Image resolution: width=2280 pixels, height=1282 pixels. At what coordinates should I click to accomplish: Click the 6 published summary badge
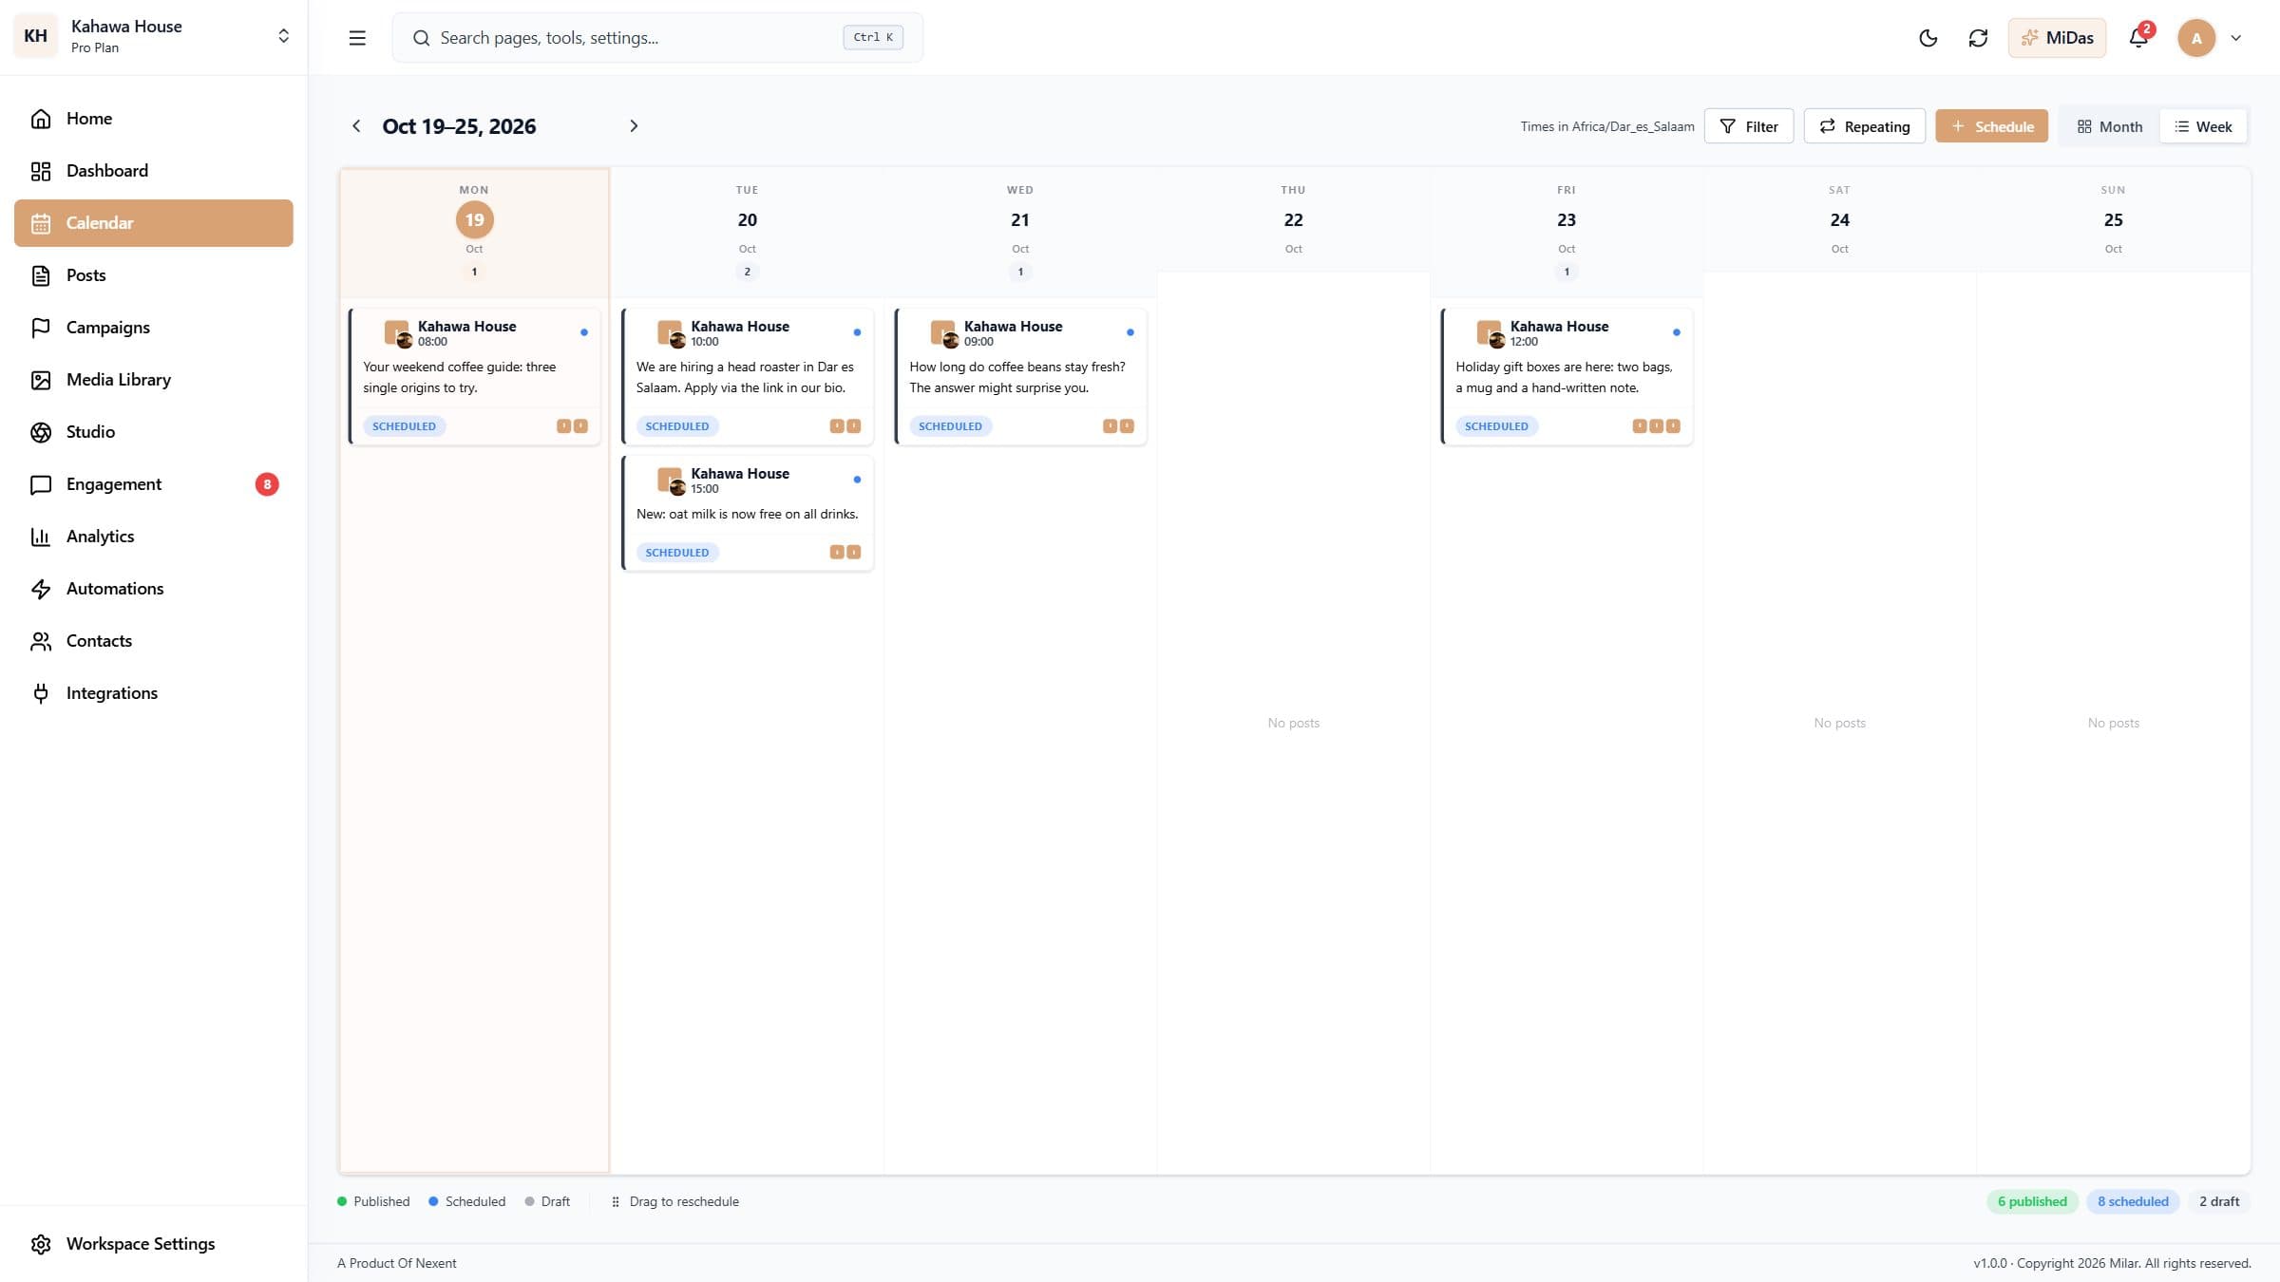tap(2032, 1201)
